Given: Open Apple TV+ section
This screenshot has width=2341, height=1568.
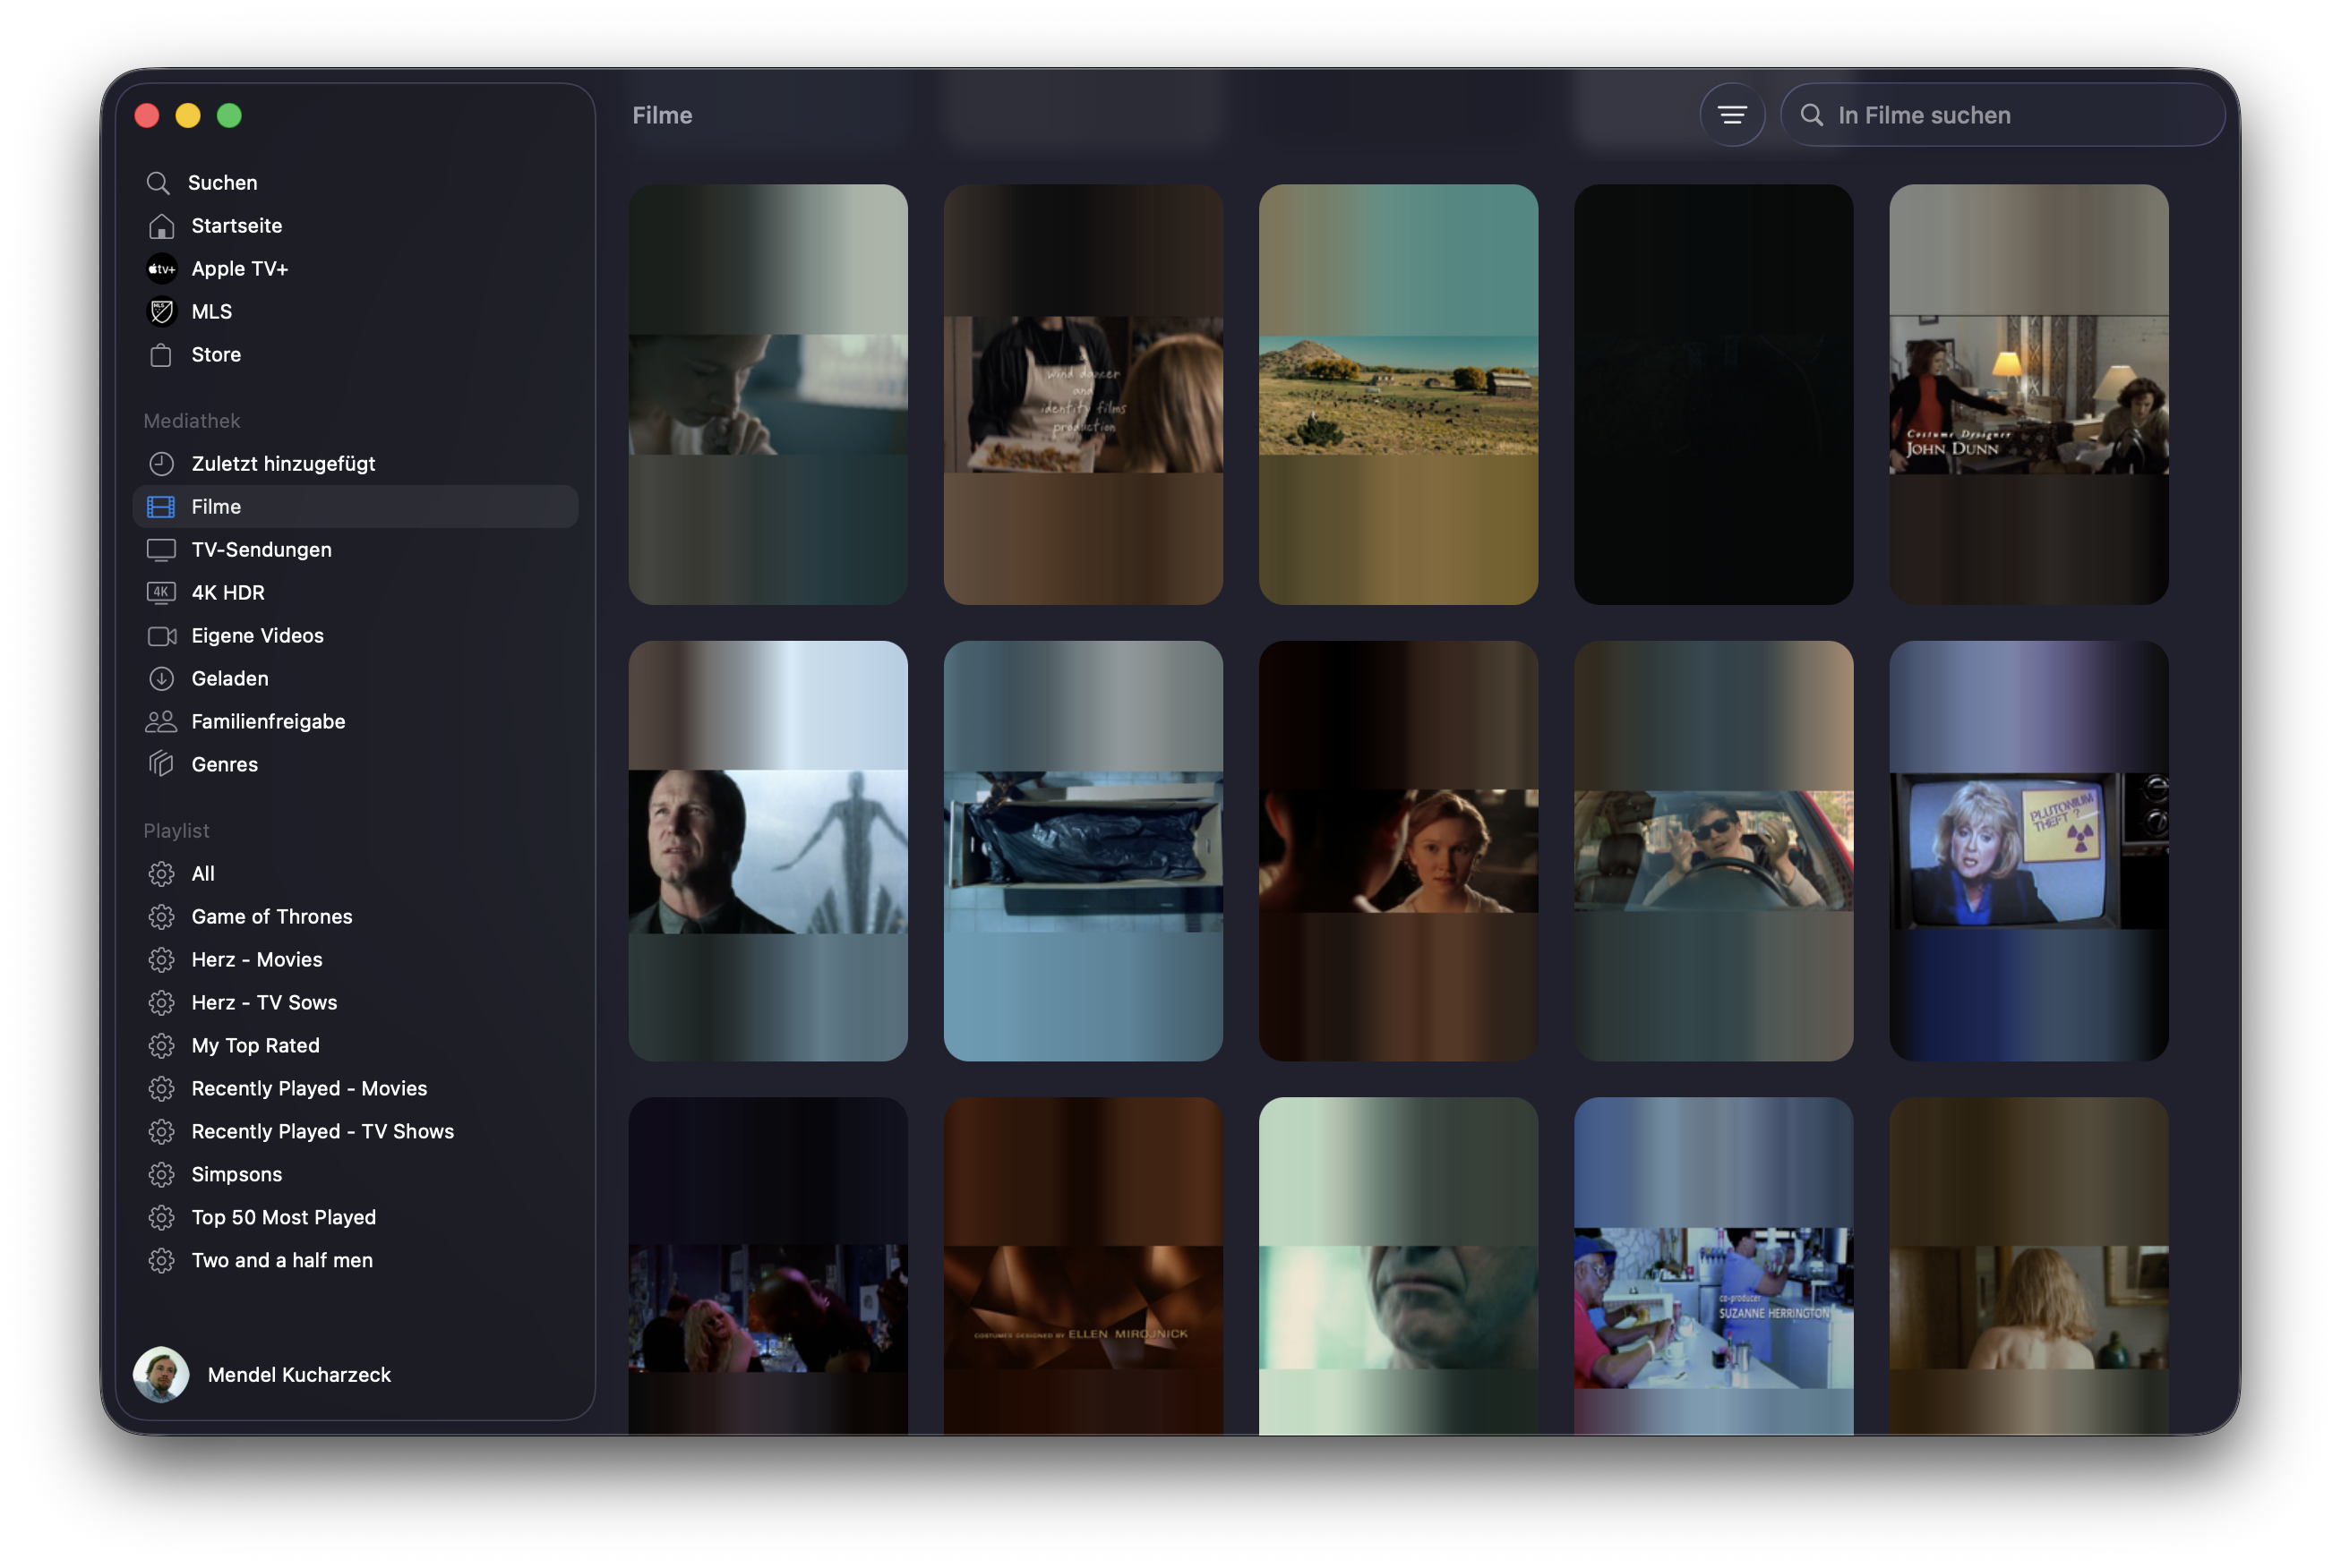Looking at the screenshot, I should pyautogui.click(x=356, y=269).
